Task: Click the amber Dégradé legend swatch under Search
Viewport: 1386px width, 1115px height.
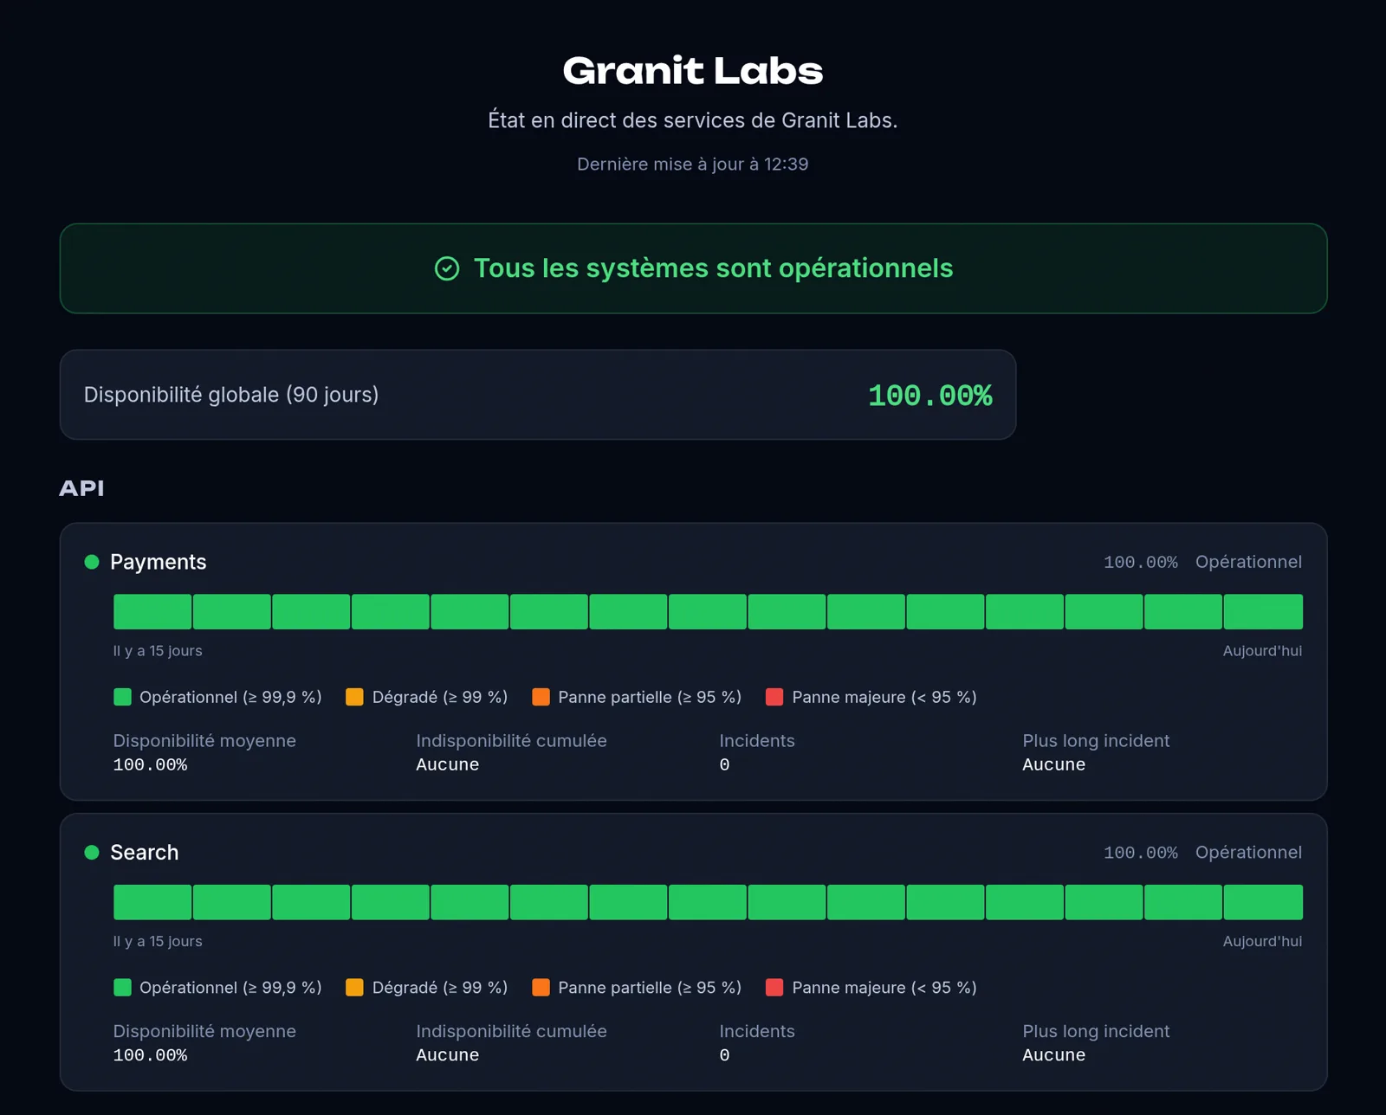Action: [x=354, y=988]
